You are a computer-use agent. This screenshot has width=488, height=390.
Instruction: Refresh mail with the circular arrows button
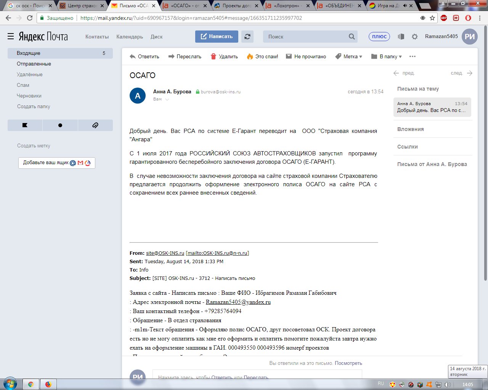coord(247,37)
